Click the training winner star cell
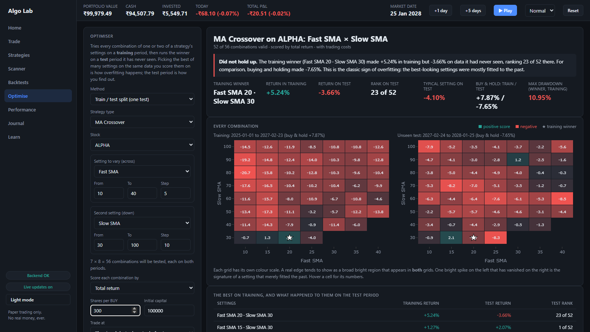The height and width of the screenshot is (332, 590). coord(289,238)
